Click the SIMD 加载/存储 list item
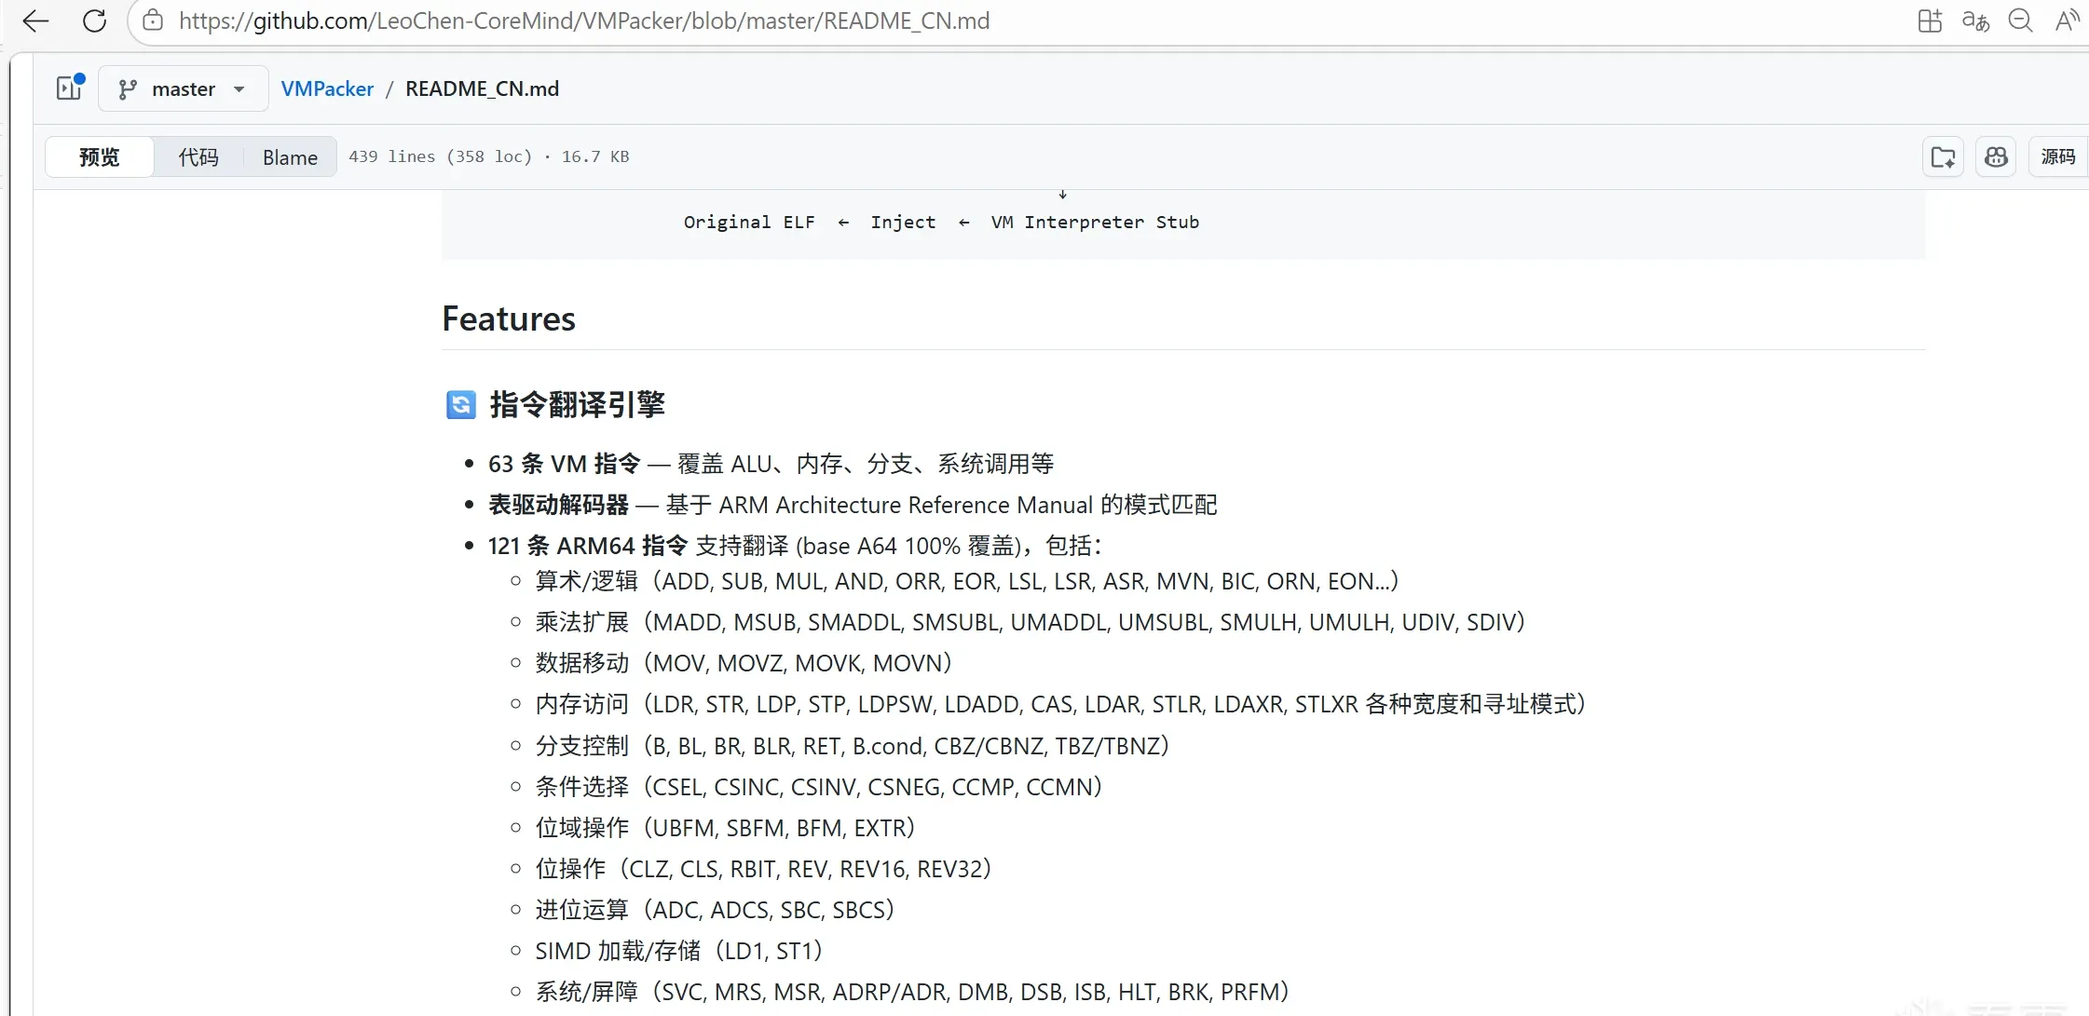This screenshot has width=2089, height=1016. [679, 951]
